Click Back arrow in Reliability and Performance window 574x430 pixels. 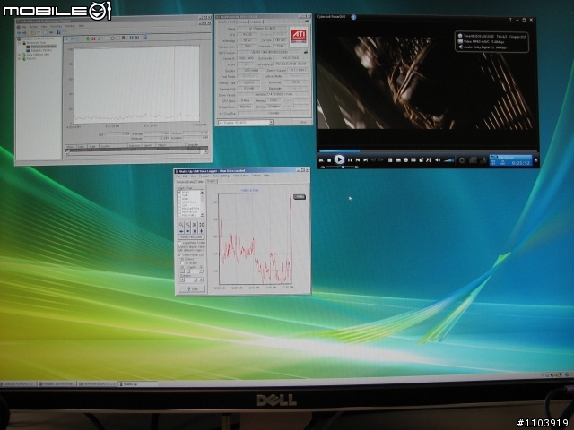point(19,33)
